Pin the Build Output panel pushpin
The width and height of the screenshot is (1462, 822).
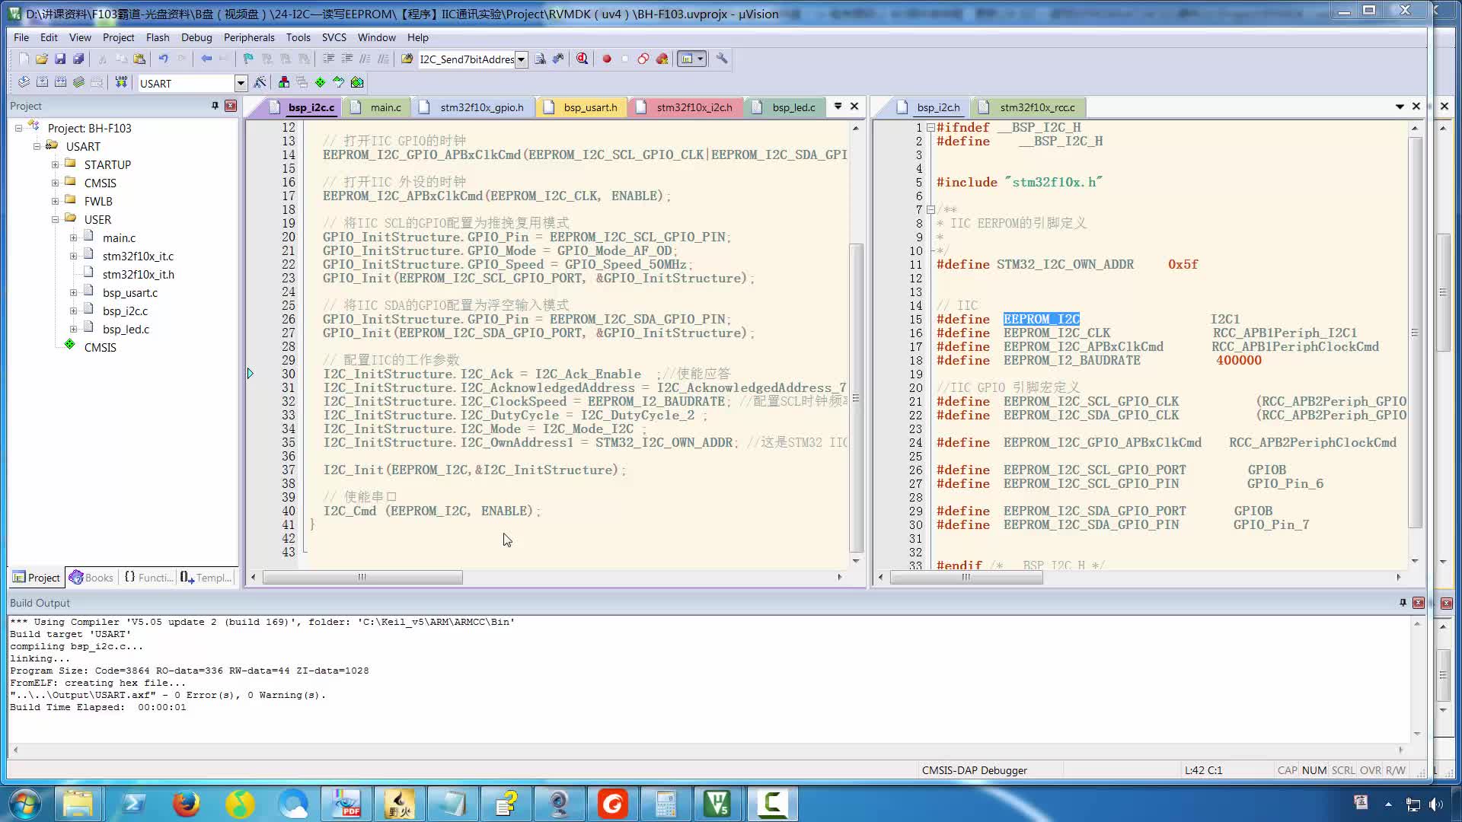[1403, 603]
